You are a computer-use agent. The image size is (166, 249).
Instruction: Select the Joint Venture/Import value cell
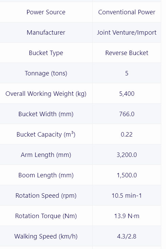[x=127, y=33]
